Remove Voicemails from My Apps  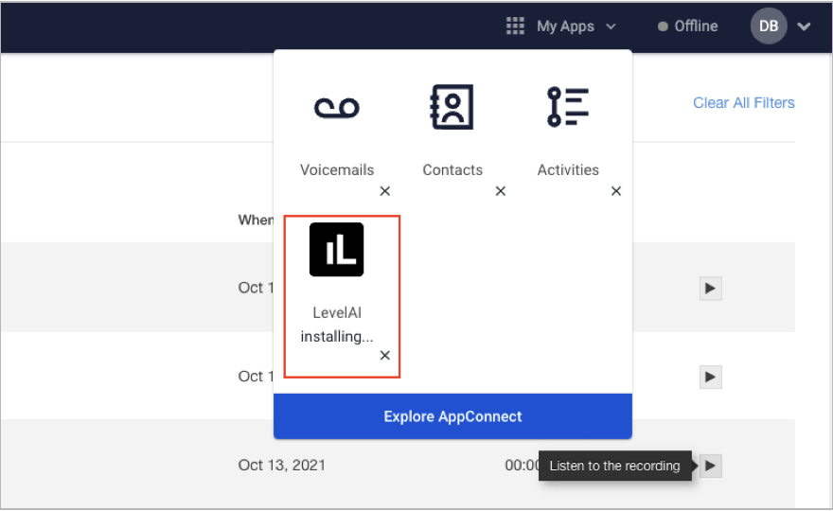385,191
